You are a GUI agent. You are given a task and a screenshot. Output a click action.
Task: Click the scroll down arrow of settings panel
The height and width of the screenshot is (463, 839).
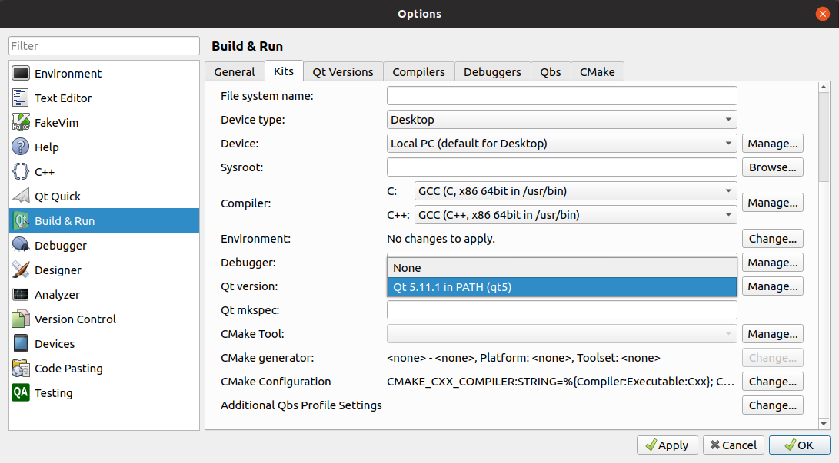pos(824,423)
